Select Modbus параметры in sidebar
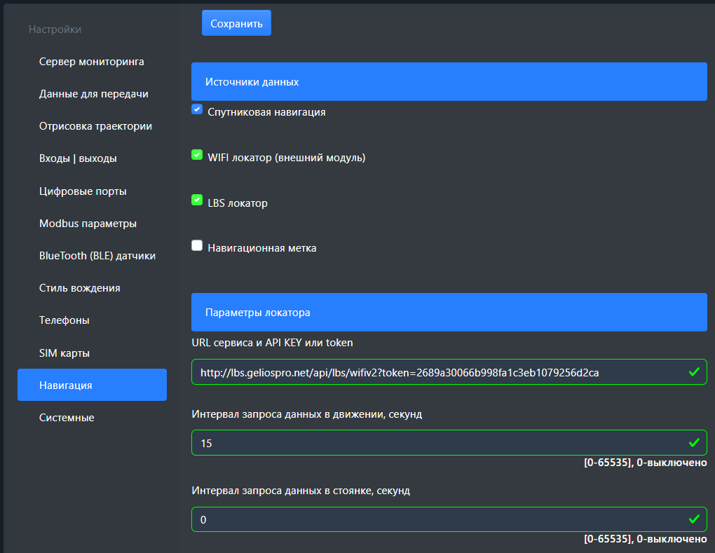The height and width of the screenshot is (553, 715). click(88, 224)
